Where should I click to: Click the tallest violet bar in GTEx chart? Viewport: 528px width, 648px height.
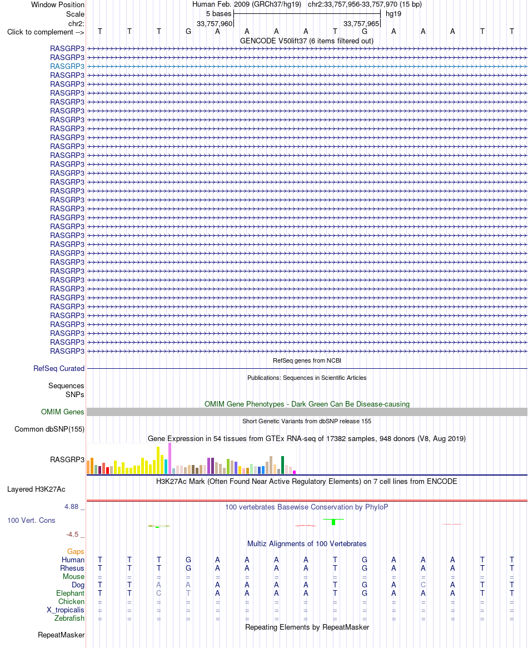point(170,458)
